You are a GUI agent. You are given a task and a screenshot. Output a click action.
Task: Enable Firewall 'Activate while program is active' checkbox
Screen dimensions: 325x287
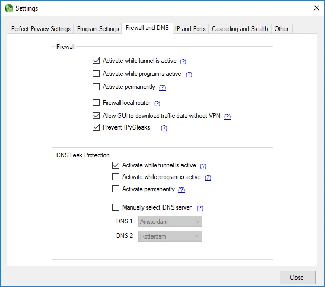(96, 74)
